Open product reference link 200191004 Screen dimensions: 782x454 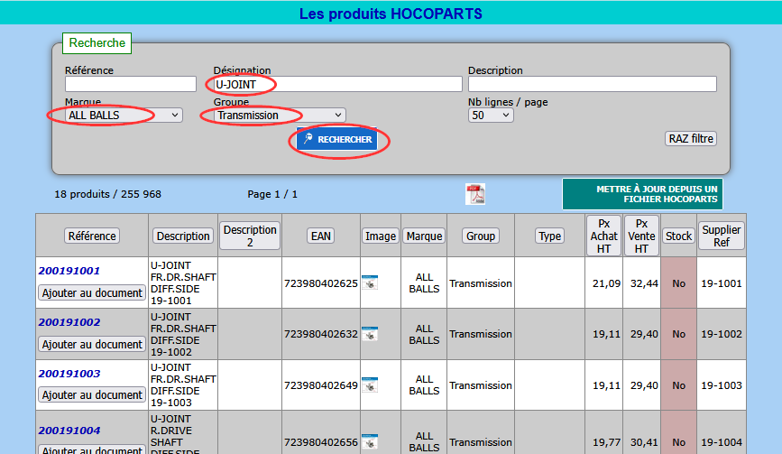[x=69, y=431]
